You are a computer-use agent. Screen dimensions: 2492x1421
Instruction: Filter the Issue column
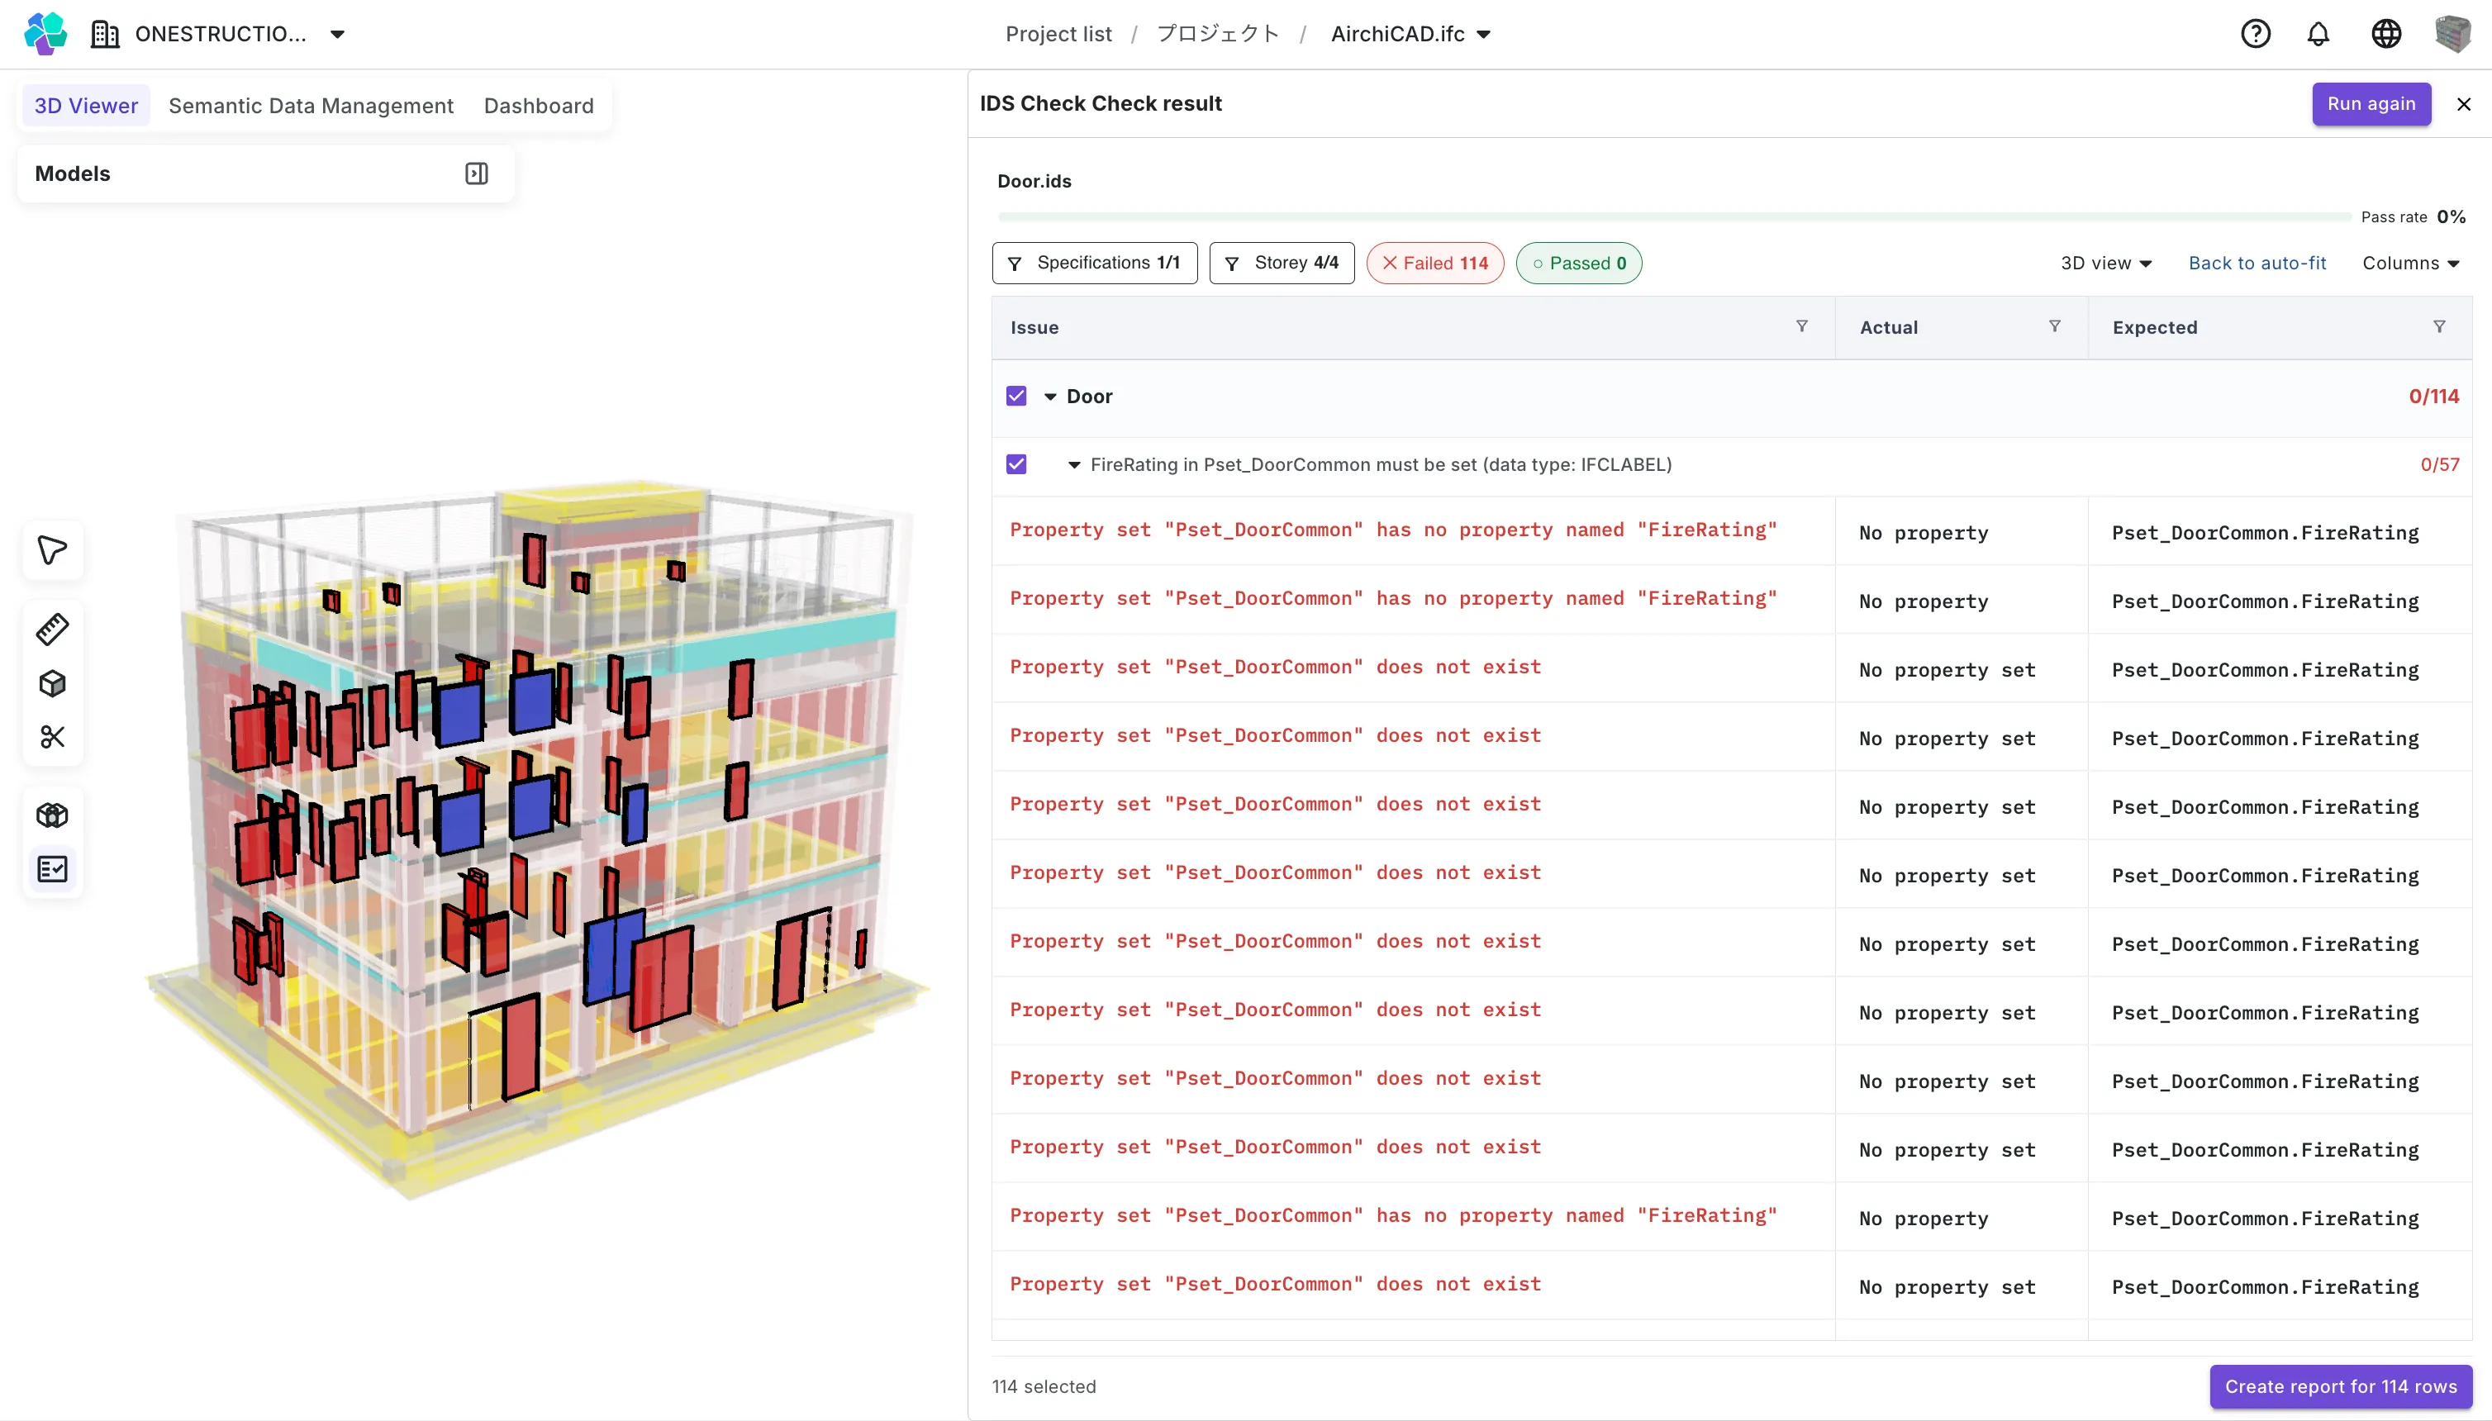pyautogui.click(x=1801, y=327)
